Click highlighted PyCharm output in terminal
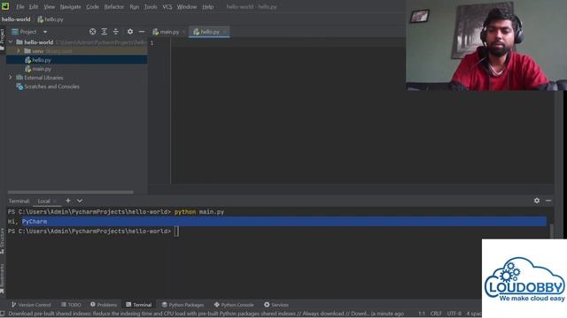This screenshot has width=567, height=318. click(x=35, y=222)
